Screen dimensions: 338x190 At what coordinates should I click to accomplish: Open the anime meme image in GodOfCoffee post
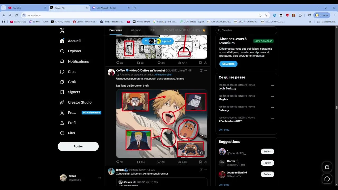point(162,123)
